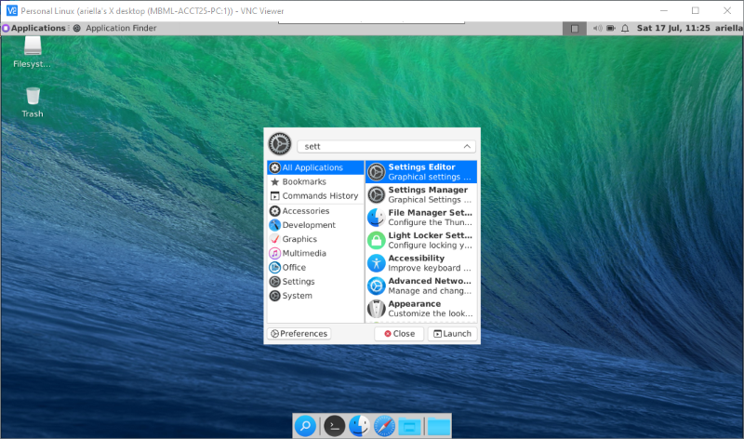744x439 pixels.
Task: Click the battery panel icon
Action: (611, 29)
